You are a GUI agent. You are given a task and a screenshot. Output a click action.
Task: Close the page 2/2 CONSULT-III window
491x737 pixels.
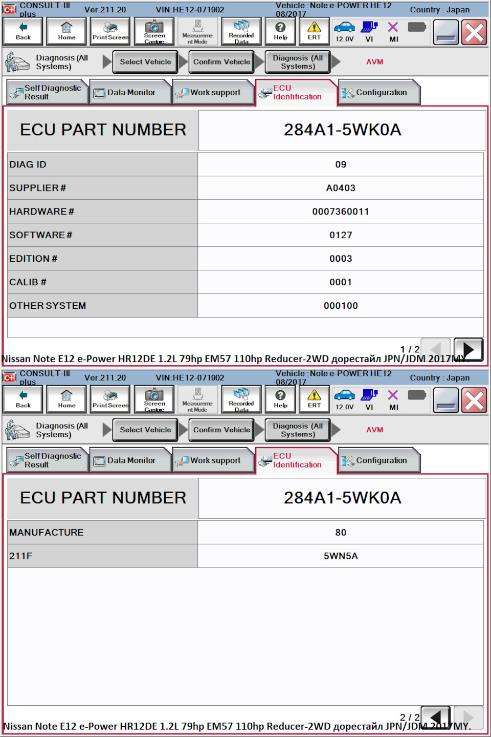pyautogui.click(x=474, y=401)
